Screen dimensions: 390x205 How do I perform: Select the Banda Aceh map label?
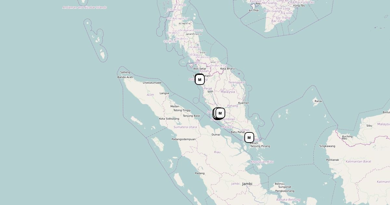[x=125, y=77]
